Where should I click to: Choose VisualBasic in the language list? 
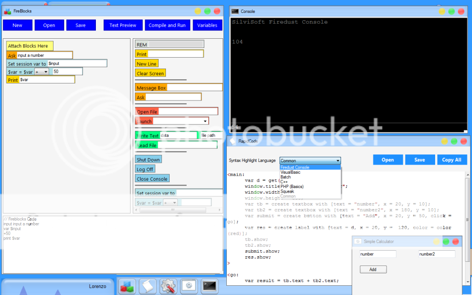click(290, 172)
